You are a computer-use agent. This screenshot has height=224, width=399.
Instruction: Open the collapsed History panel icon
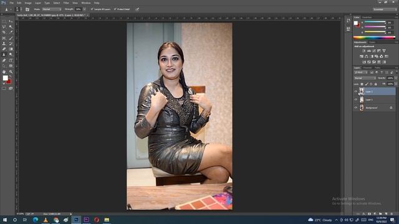[349, 21]
